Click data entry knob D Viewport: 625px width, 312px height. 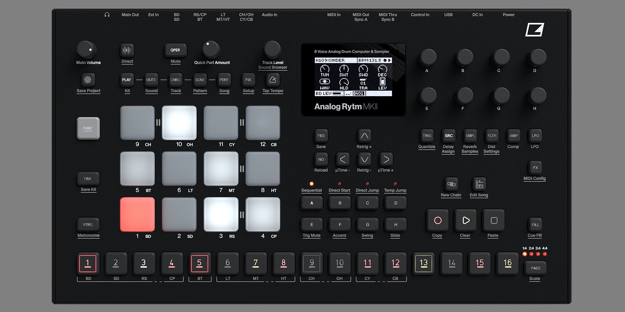537,57
